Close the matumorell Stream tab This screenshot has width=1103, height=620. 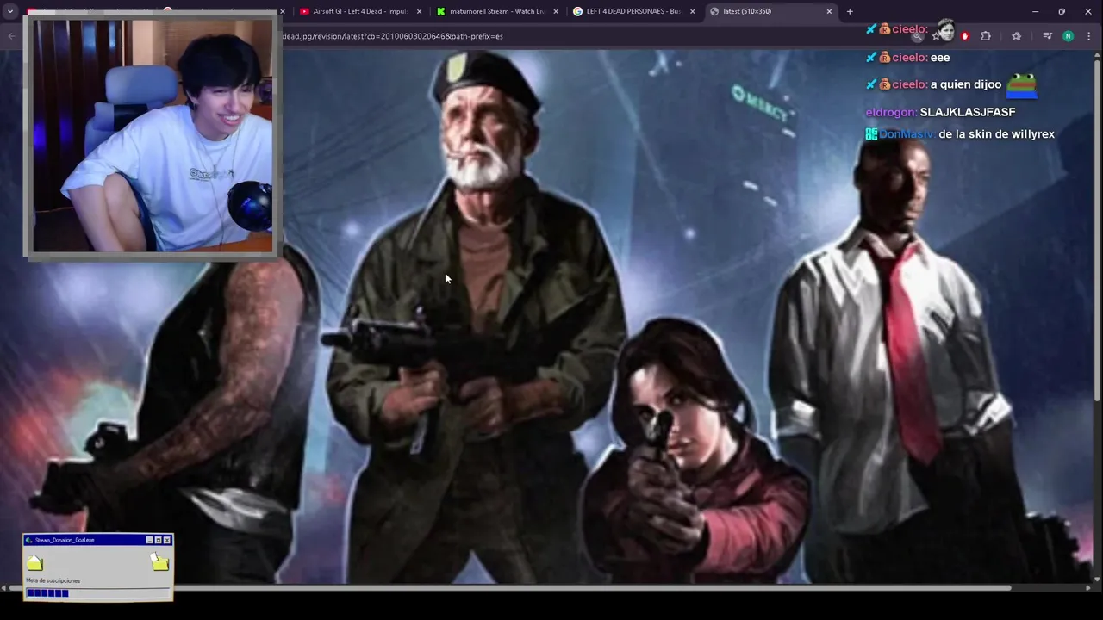pos(556,11)
